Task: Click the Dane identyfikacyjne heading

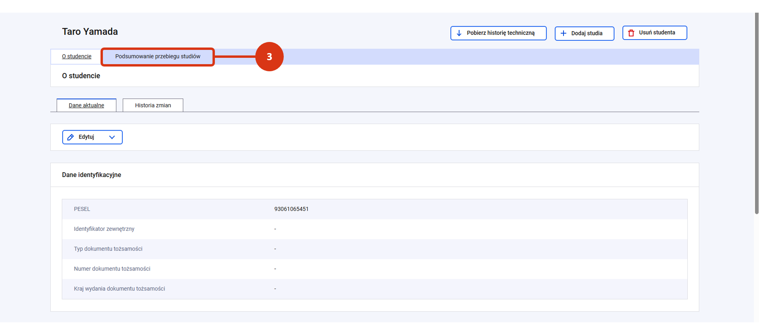Action: click(x=91, y=175)
